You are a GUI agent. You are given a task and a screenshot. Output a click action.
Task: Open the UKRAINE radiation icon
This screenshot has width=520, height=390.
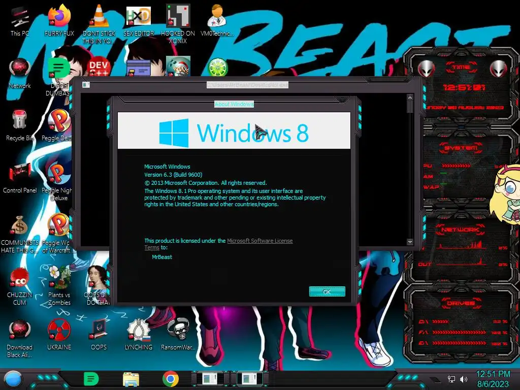59,334
